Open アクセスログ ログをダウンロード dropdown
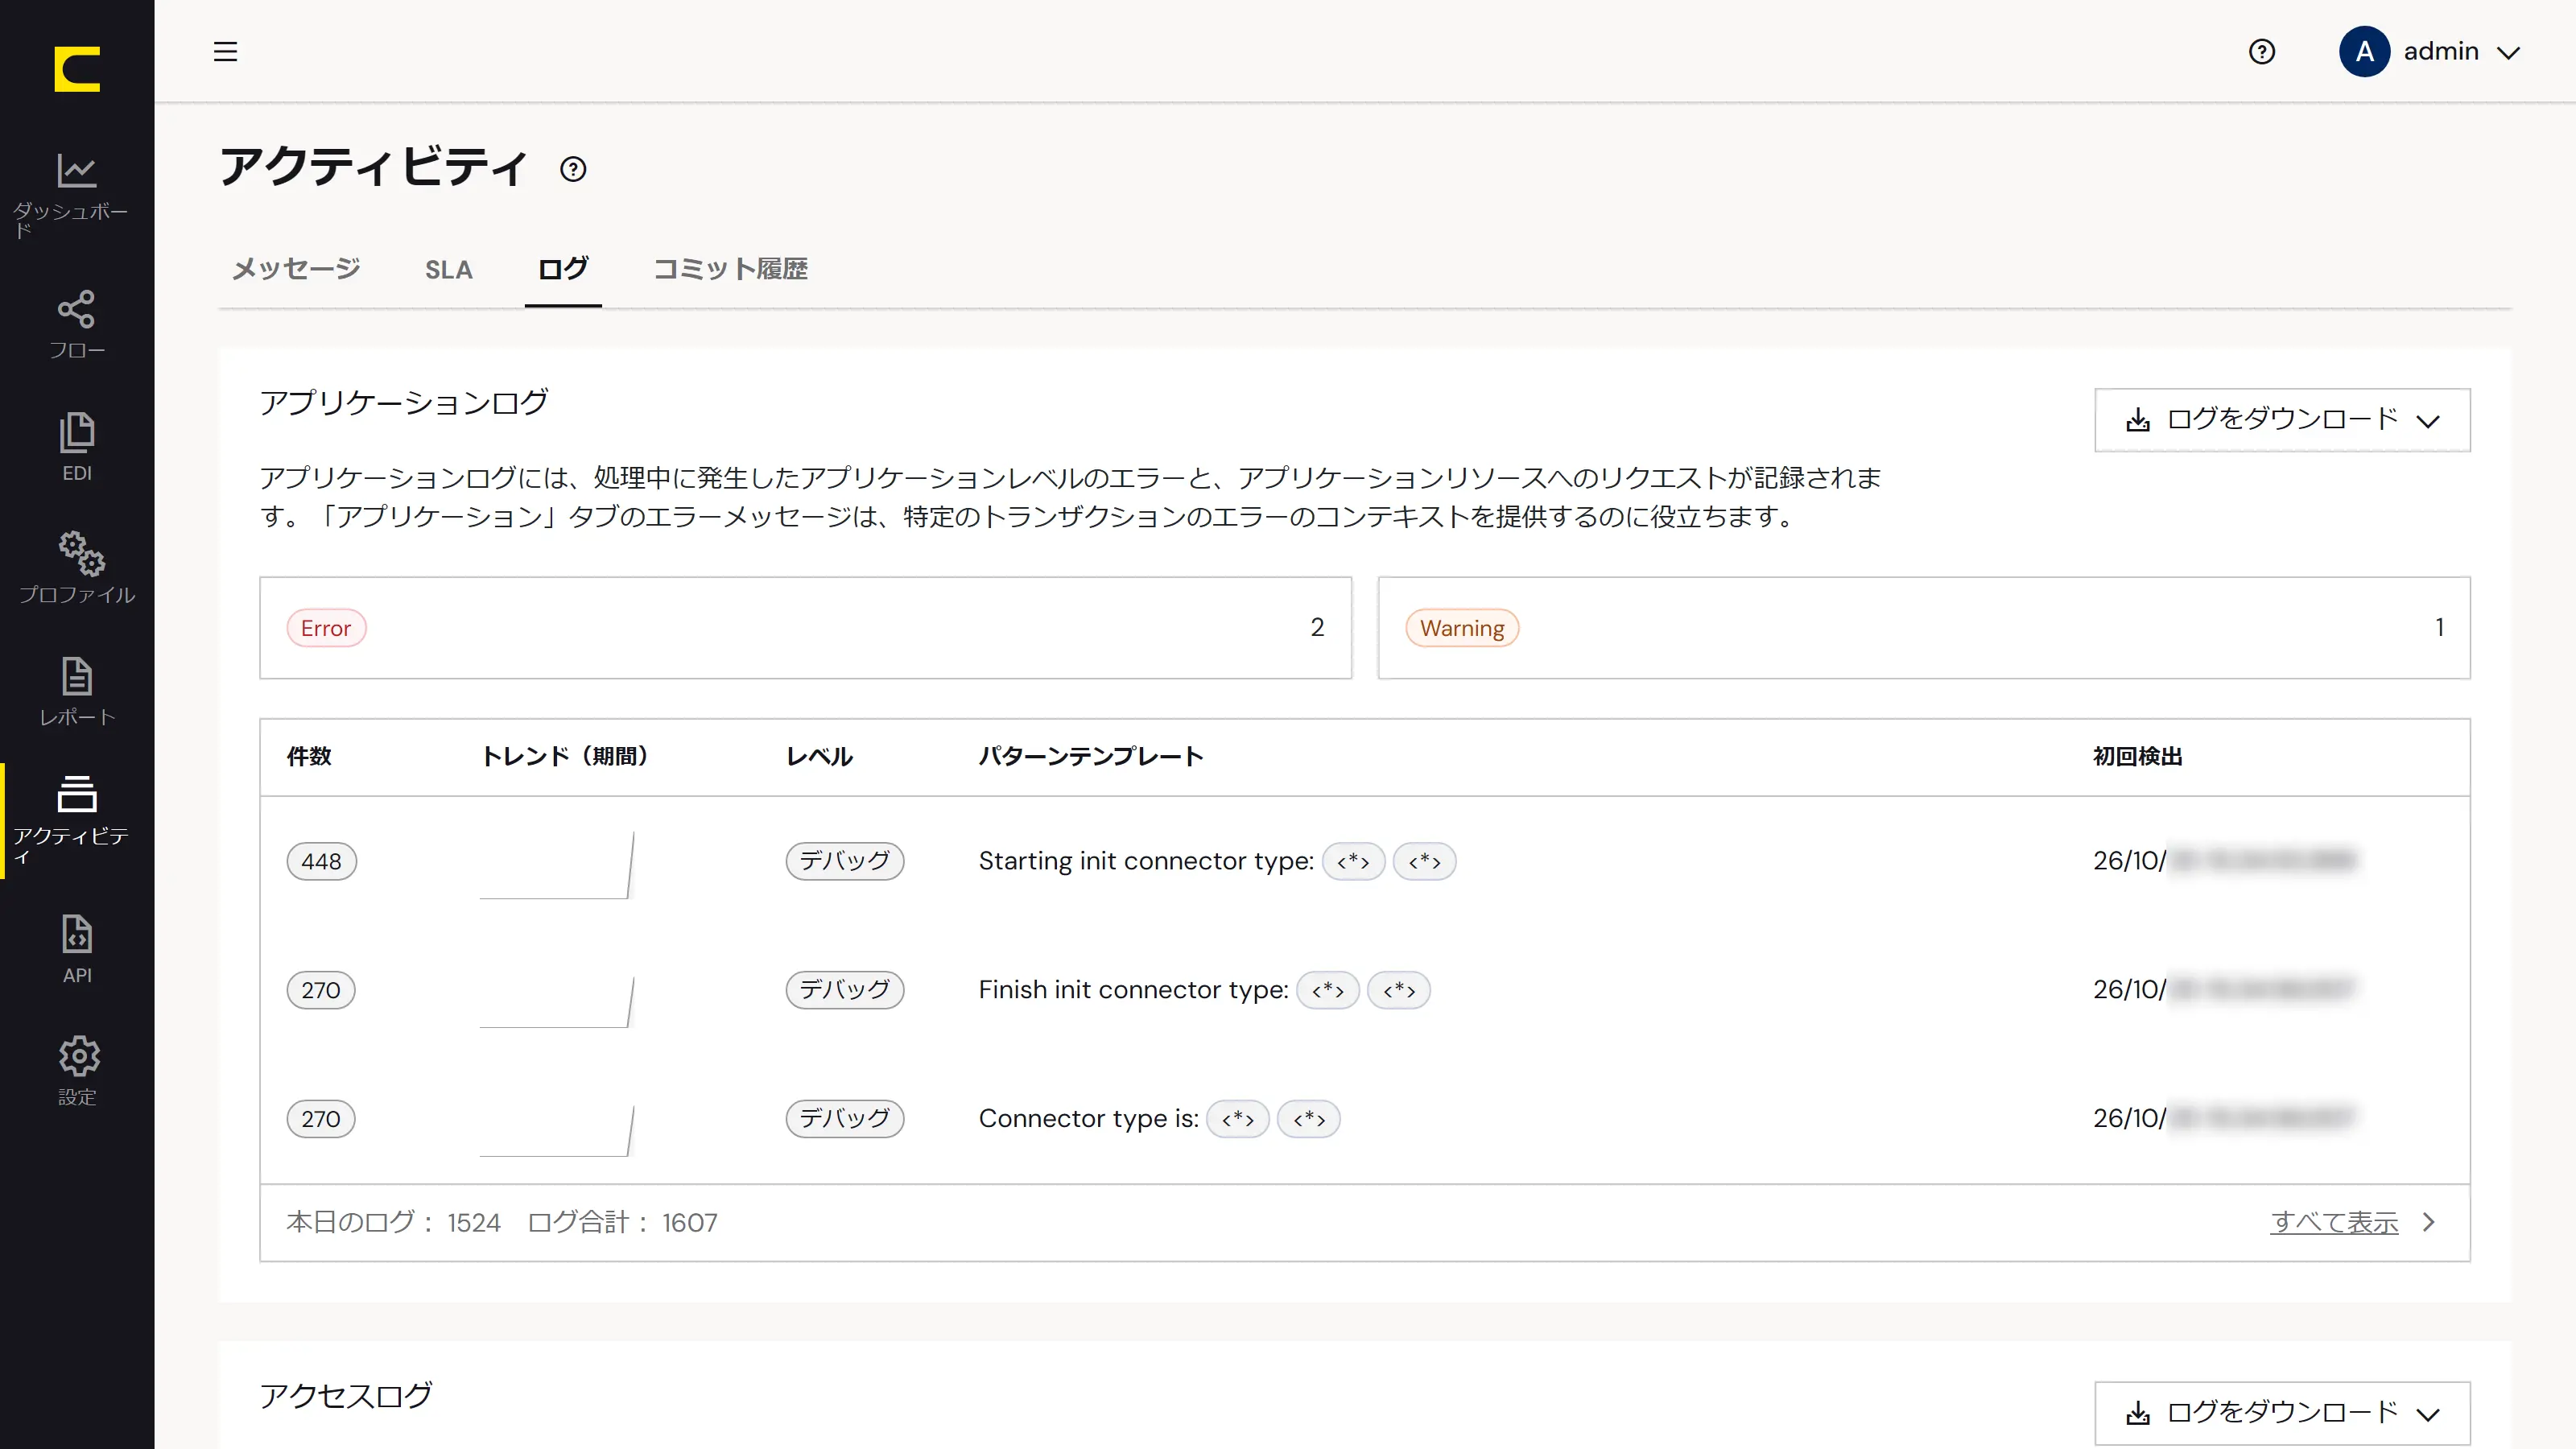The width and height of the screenshot is (2576, 1449). (2282, 1413)
